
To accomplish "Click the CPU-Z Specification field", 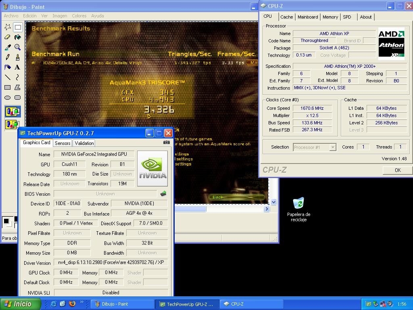I will click(350, 67).
